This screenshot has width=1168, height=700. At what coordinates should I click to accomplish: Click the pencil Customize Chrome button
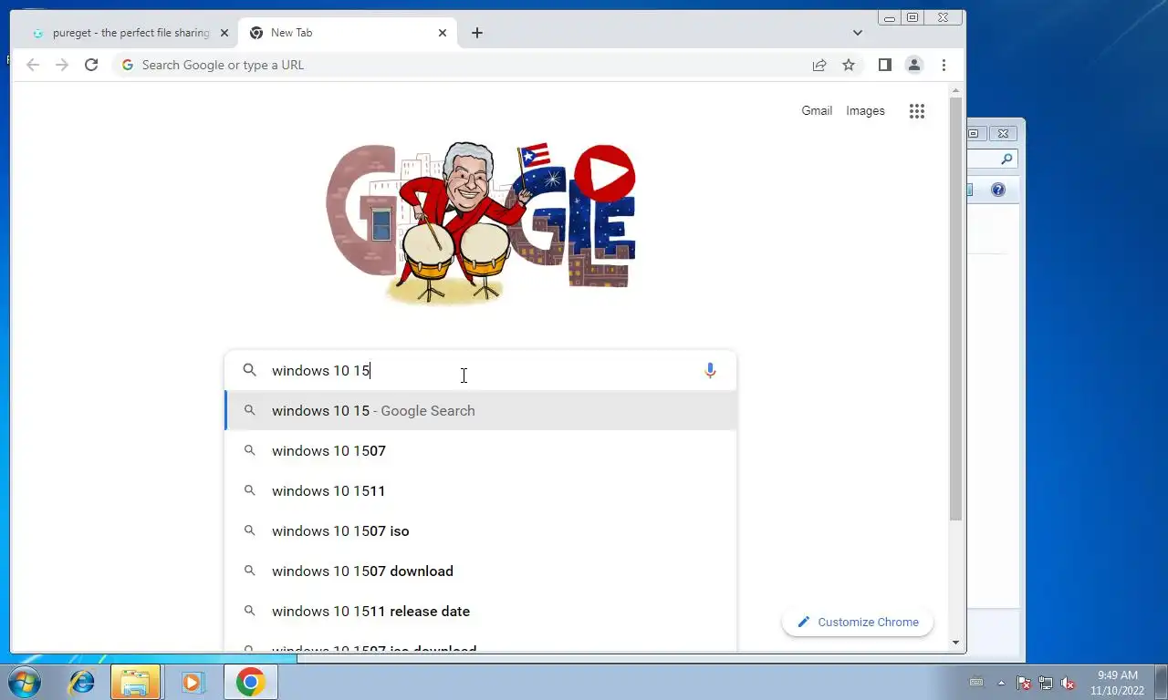pos(858,622)
